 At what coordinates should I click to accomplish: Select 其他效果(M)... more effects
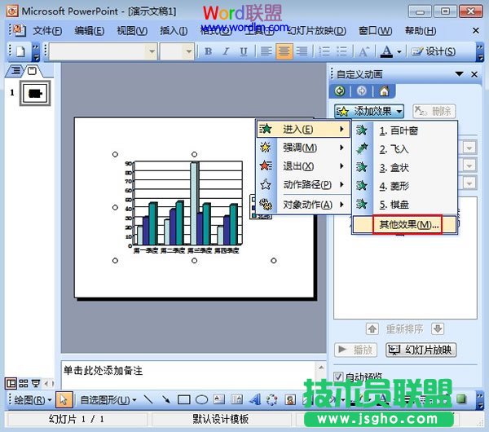(405, 224)
